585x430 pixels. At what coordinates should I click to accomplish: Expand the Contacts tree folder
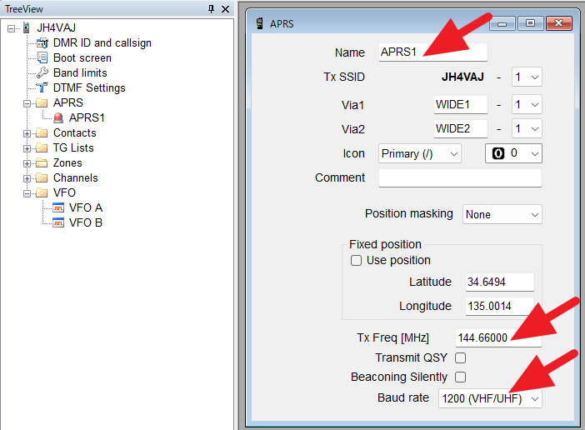point(27,133)
